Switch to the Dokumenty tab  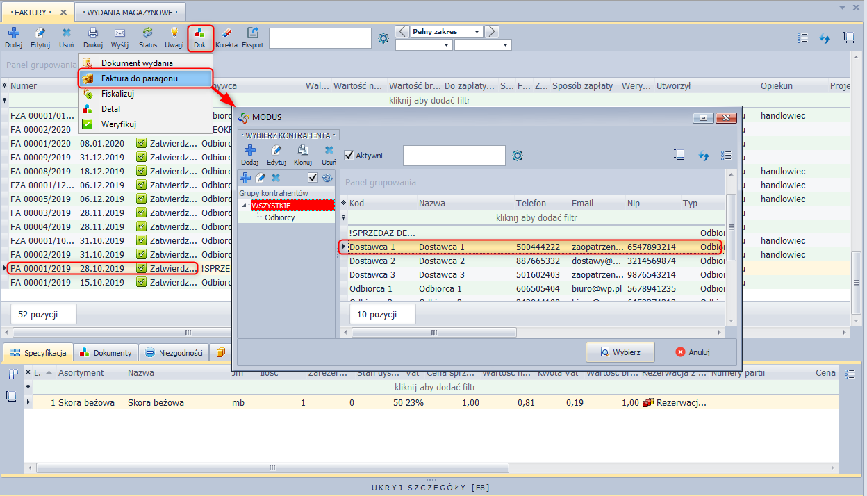coord(106,353)
